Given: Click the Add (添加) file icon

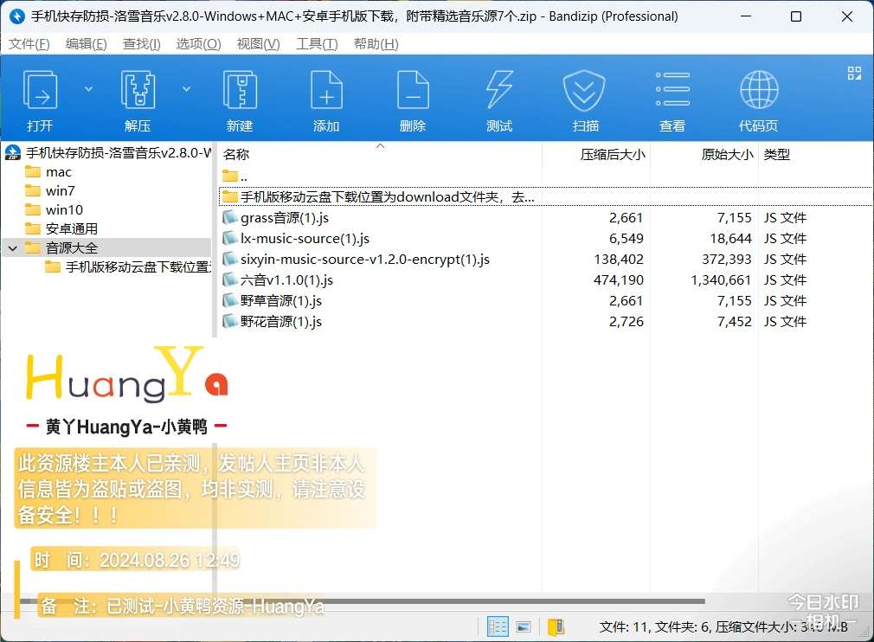Looking at the screenshot, I should click(326, 90).
